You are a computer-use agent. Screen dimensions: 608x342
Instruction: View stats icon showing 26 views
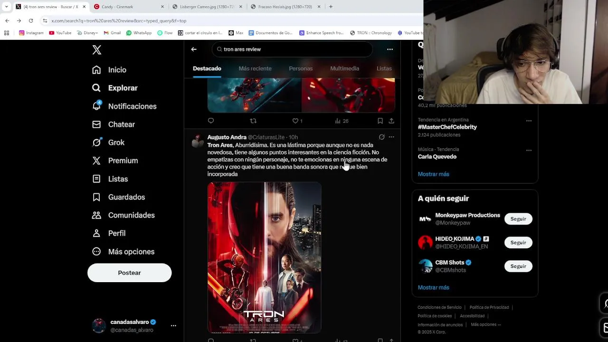point(342,121)
